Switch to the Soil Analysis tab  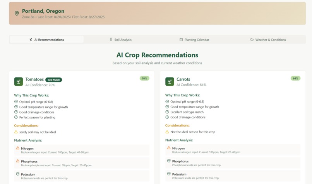[121, 40]
